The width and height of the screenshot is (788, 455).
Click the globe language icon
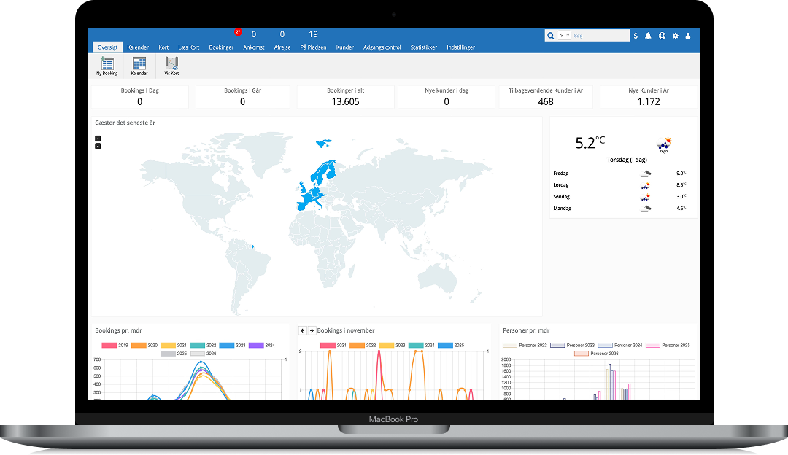pos(662,36)
